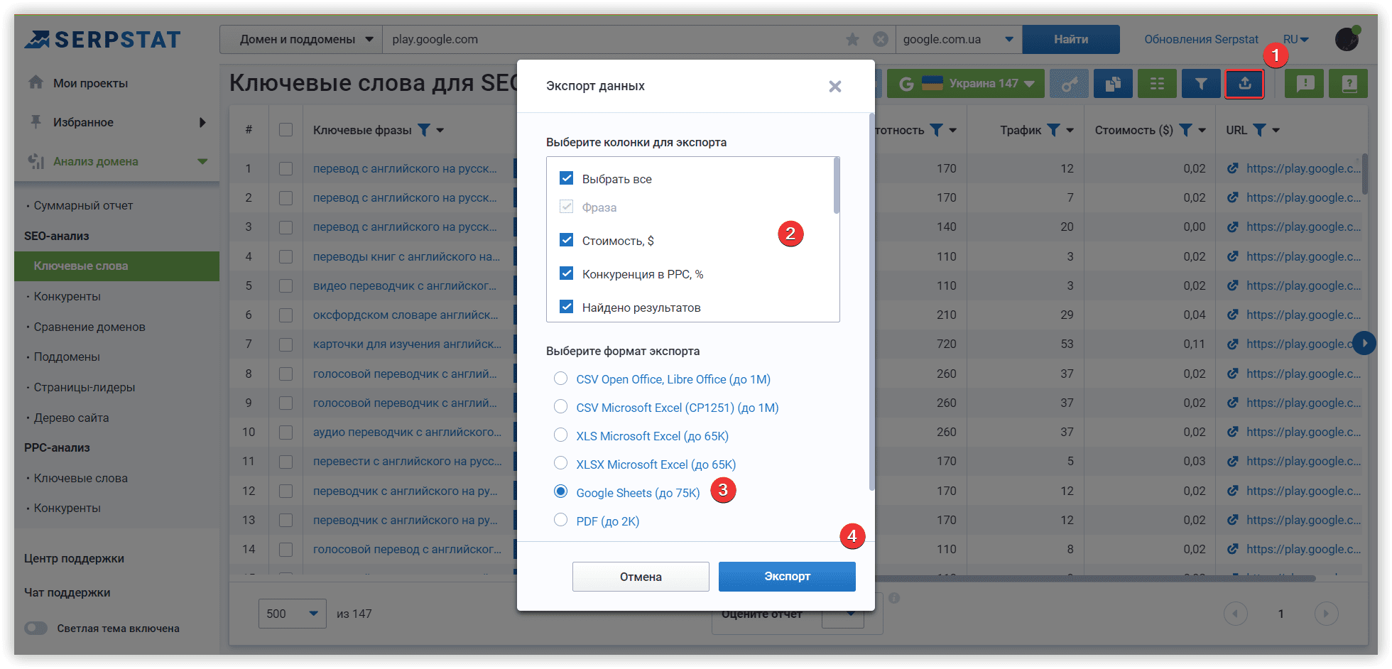Viewport: 1392px width, 669px height.
Task: Uncheck Конкуренция в PPC, % checkbox
Action: pyautogui.click(x=566, y=273)
